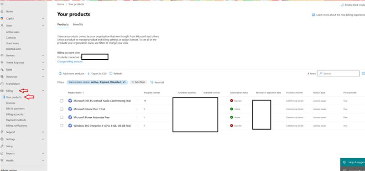Click the hamburger navigation menu icon
The width and height of the screenshot is (365, 171).
[x=2, y=4]
